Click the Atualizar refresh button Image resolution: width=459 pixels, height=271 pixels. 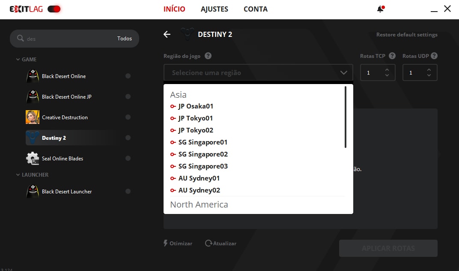click(x=221, y=243)
